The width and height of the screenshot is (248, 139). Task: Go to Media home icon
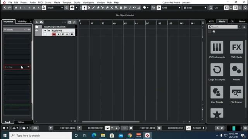(214, 32)
